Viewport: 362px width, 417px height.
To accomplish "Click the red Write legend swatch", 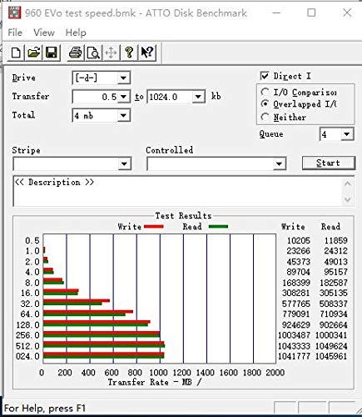I will 154,227.
